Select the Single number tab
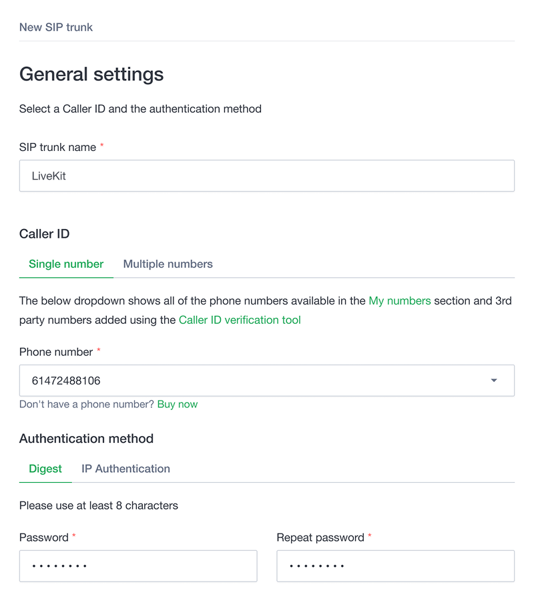Viewport: 534px width, 601px height. (66, 264)
